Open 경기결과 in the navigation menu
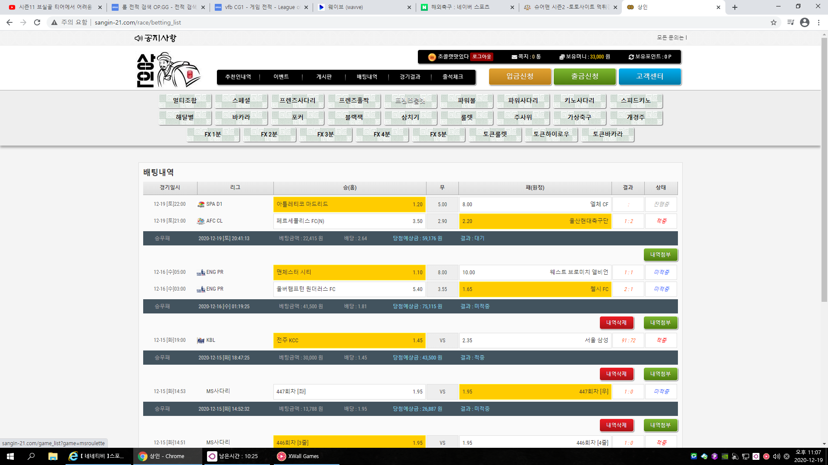828x465 pixels. pyautogui.click(x=410, y=77)
